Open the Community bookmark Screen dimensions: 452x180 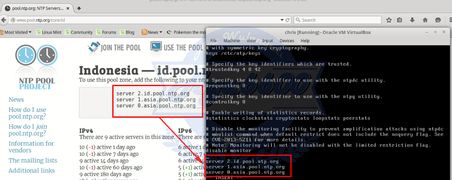click(x=79, y=32)
